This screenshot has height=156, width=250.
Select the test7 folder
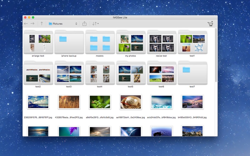pos(192,73)
